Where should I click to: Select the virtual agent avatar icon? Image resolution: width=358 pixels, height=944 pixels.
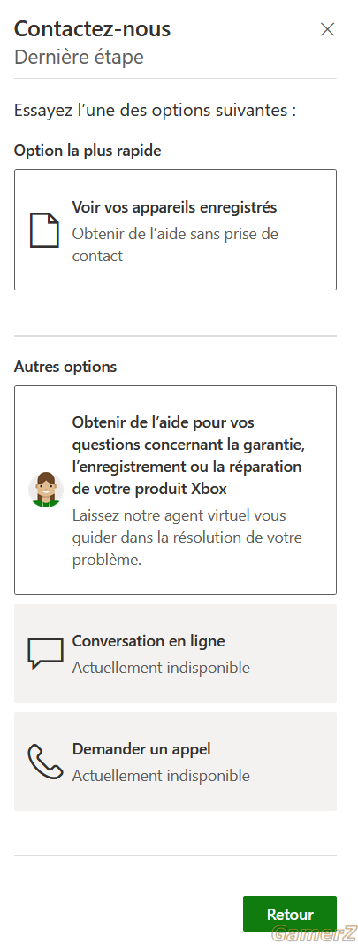click(x=46, y=490)
